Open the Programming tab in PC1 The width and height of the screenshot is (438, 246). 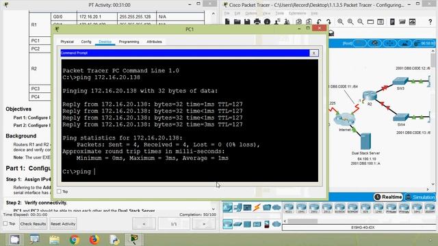point(129,42)
